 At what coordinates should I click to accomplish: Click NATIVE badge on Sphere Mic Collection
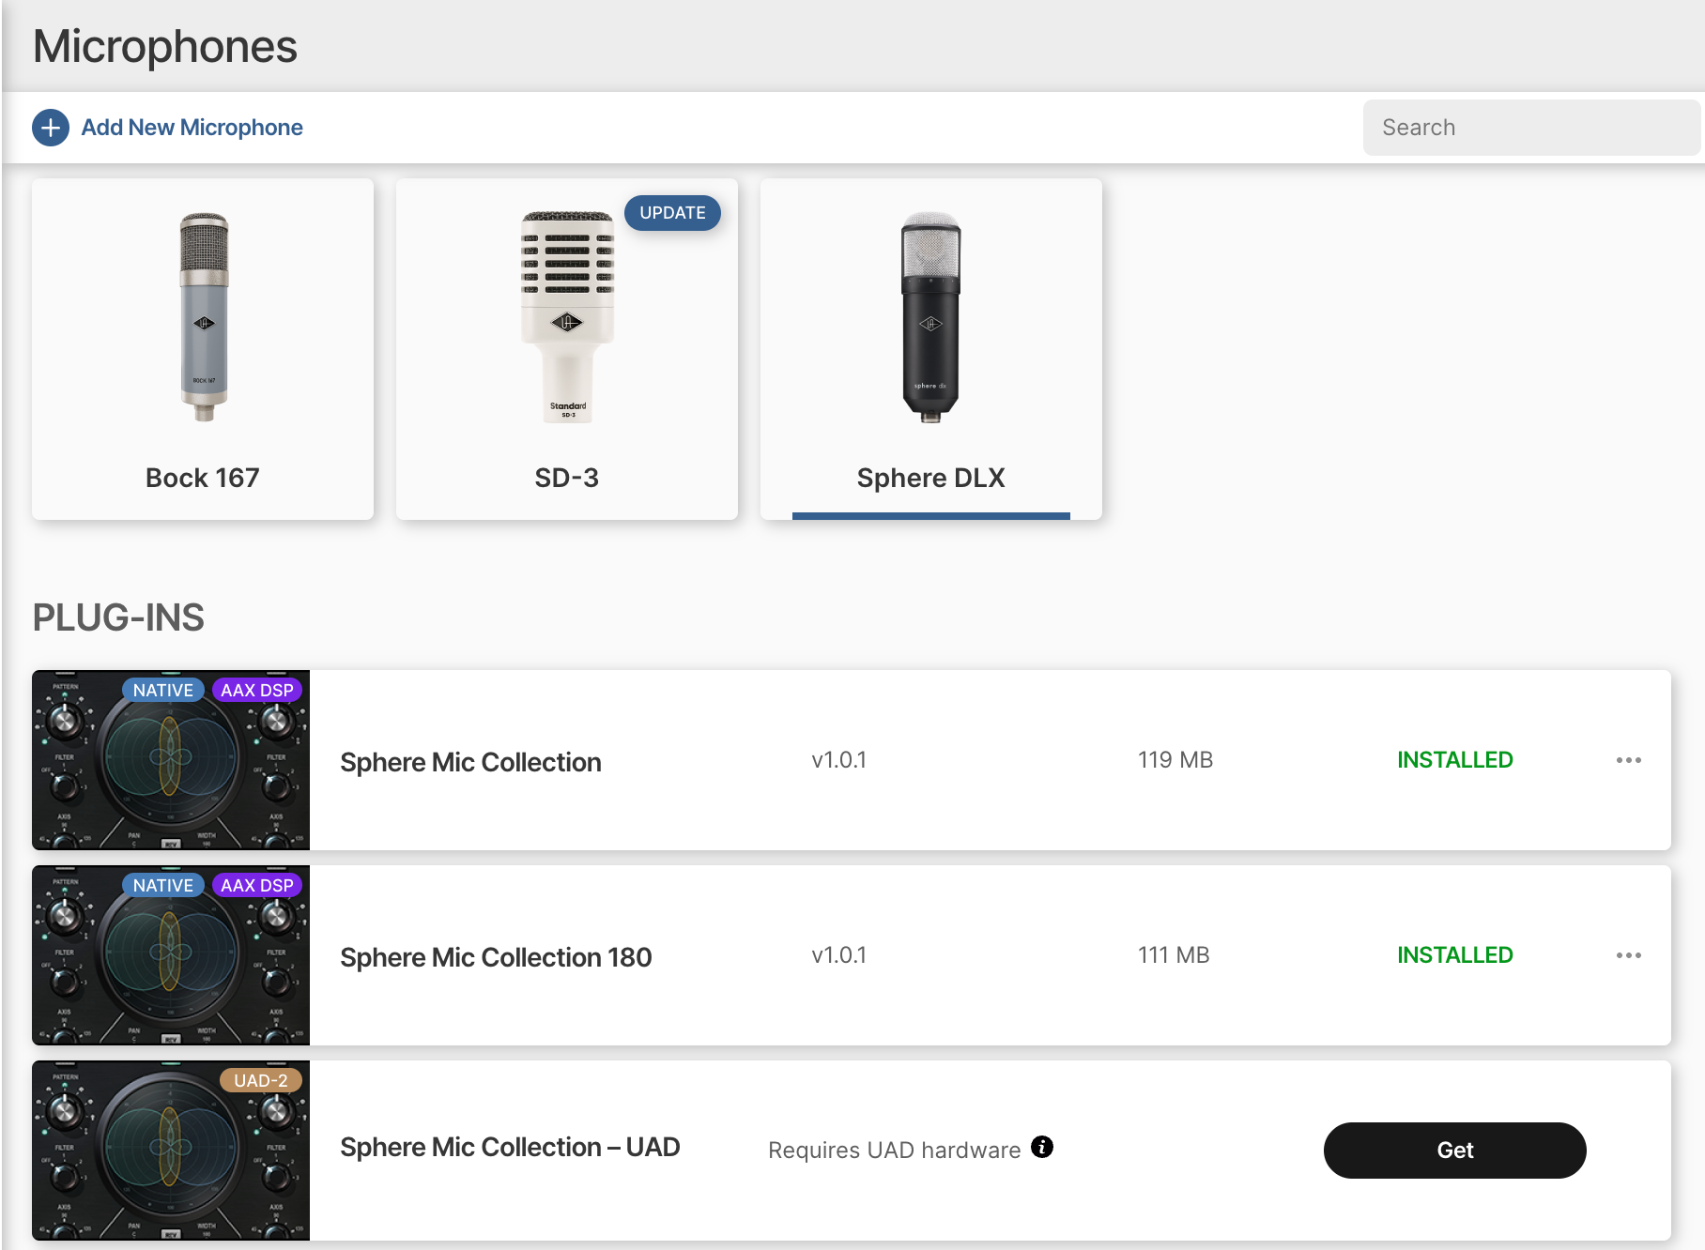(x=163, y=691)
